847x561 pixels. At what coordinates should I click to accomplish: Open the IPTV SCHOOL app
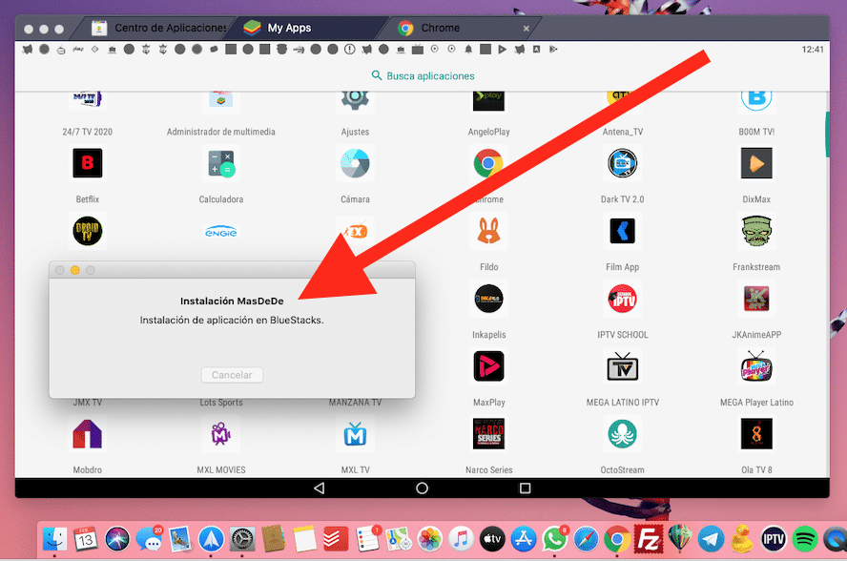click(623, 299)
